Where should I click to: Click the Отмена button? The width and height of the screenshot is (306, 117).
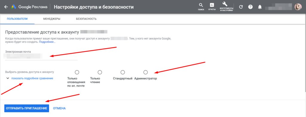[59, 108]
